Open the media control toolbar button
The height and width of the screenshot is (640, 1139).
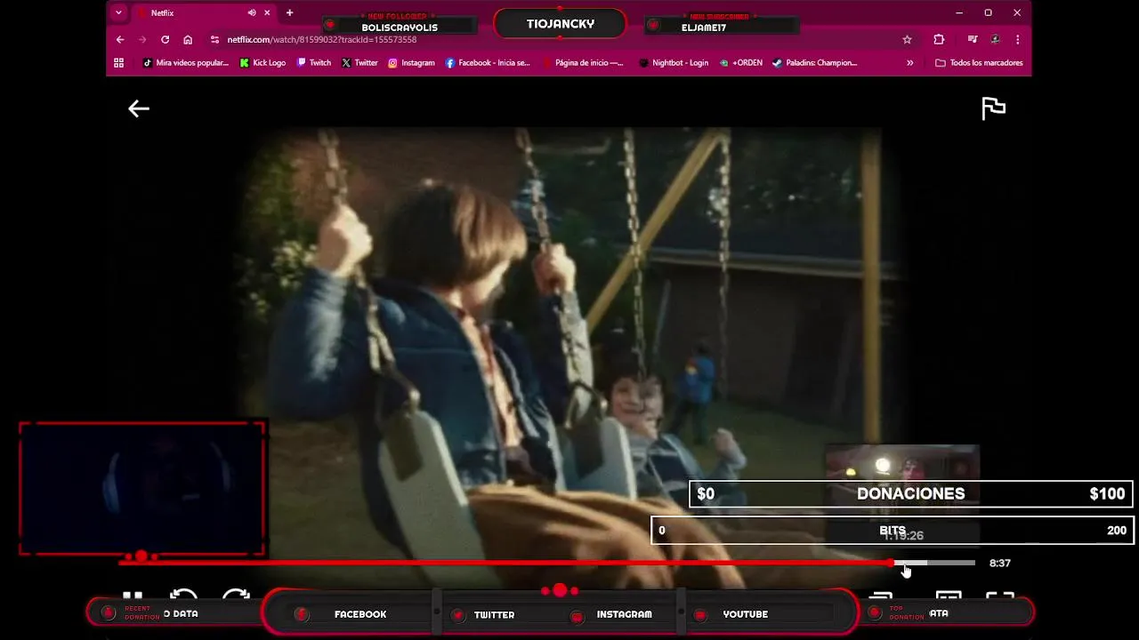pyautogui.click(x=972, y=39)
